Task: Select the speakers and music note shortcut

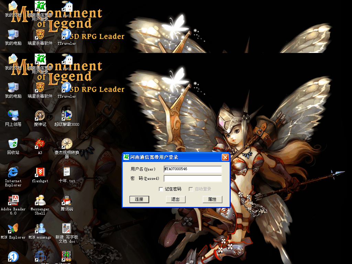Action: pos(67,256)
